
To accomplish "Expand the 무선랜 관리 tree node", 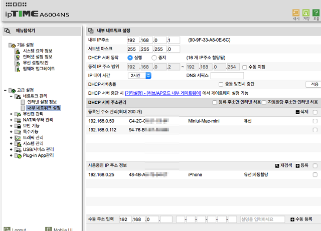I will coord(11,114).
